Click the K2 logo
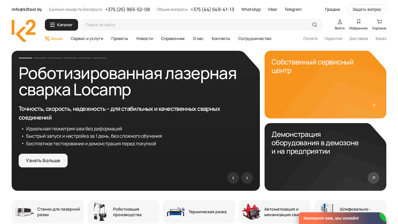Viewport: 398px width, 224px height. click(24, 31)
